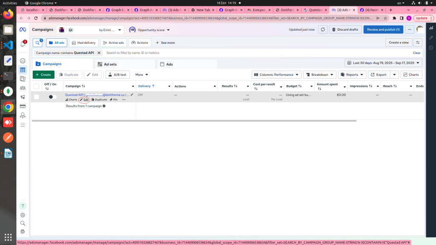This screenshot has width=436, height=245.
Task: Expand the Breakdown dropdown
Action: pyautogui.click(x=319, y=74)
